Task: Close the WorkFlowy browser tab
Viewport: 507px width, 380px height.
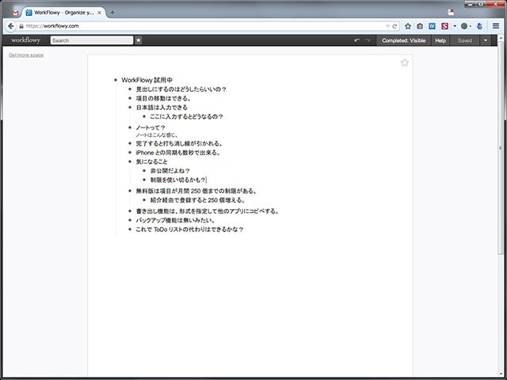Action: tap(99, 13)
